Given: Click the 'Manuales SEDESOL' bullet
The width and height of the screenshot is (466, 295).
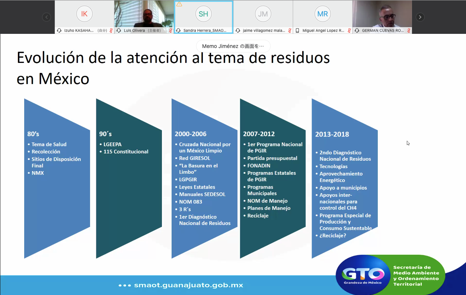Looking at the screenshot, I should (x=202, y=194).
